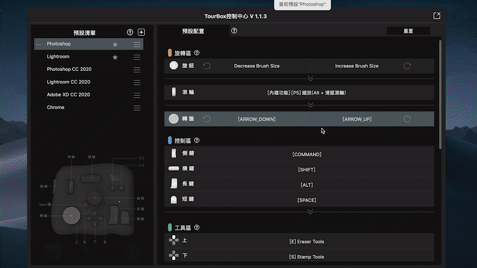Click clockwise arrow in 旋鈕 row
Screen dimensions: 477x268
(407, 66)
